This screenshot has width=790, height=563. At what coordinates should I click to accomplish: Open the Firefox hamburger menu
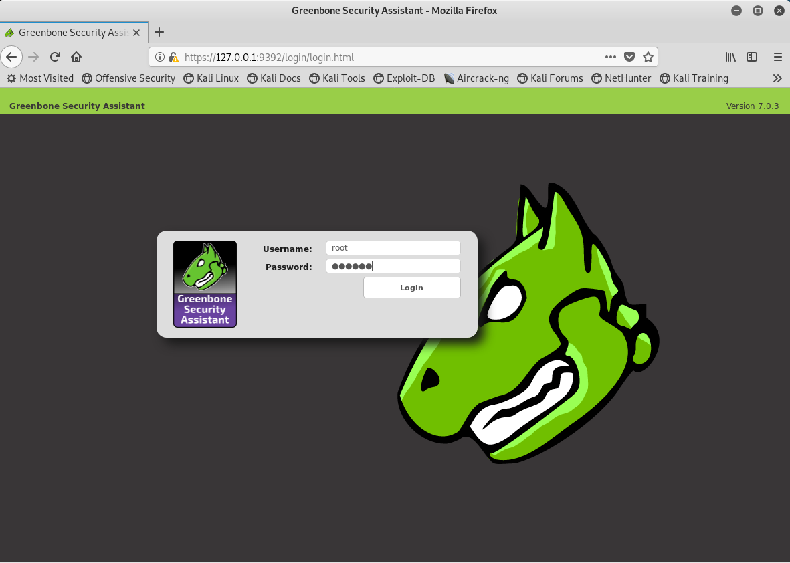(x=777, y=57)
